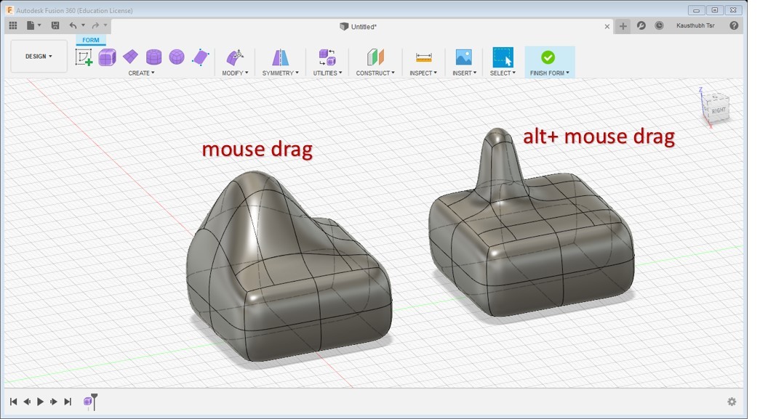The width and height of the screenshot is (768, 419).
Task: Click the green Finish Form checkmark
Action: pyautogui.click(x=548, y=57)
